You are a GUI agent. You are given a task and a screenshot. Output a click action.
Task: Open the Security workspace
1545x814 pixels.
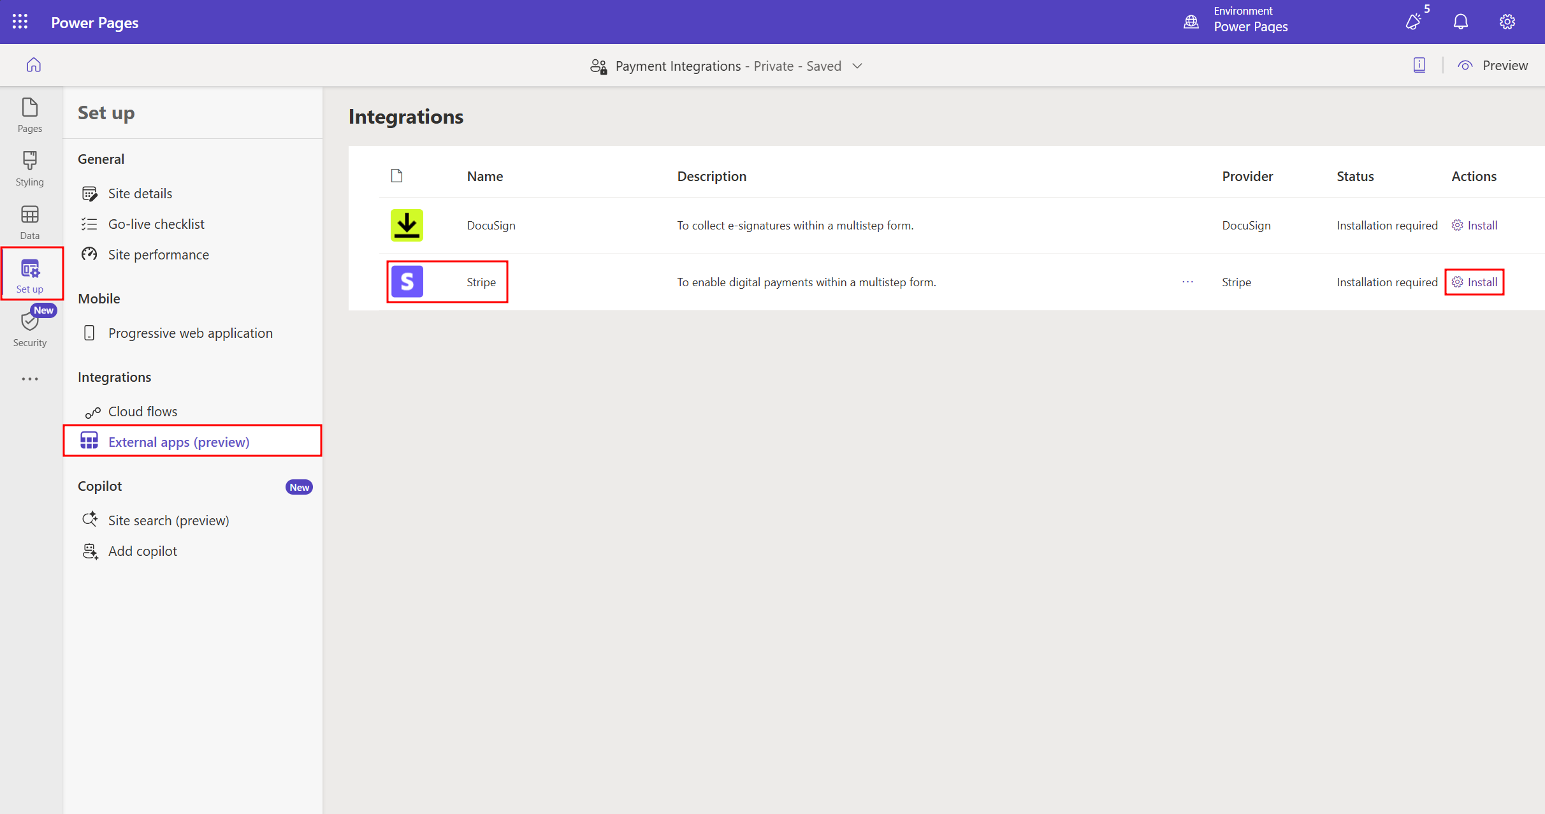click(x=30, y=329)
